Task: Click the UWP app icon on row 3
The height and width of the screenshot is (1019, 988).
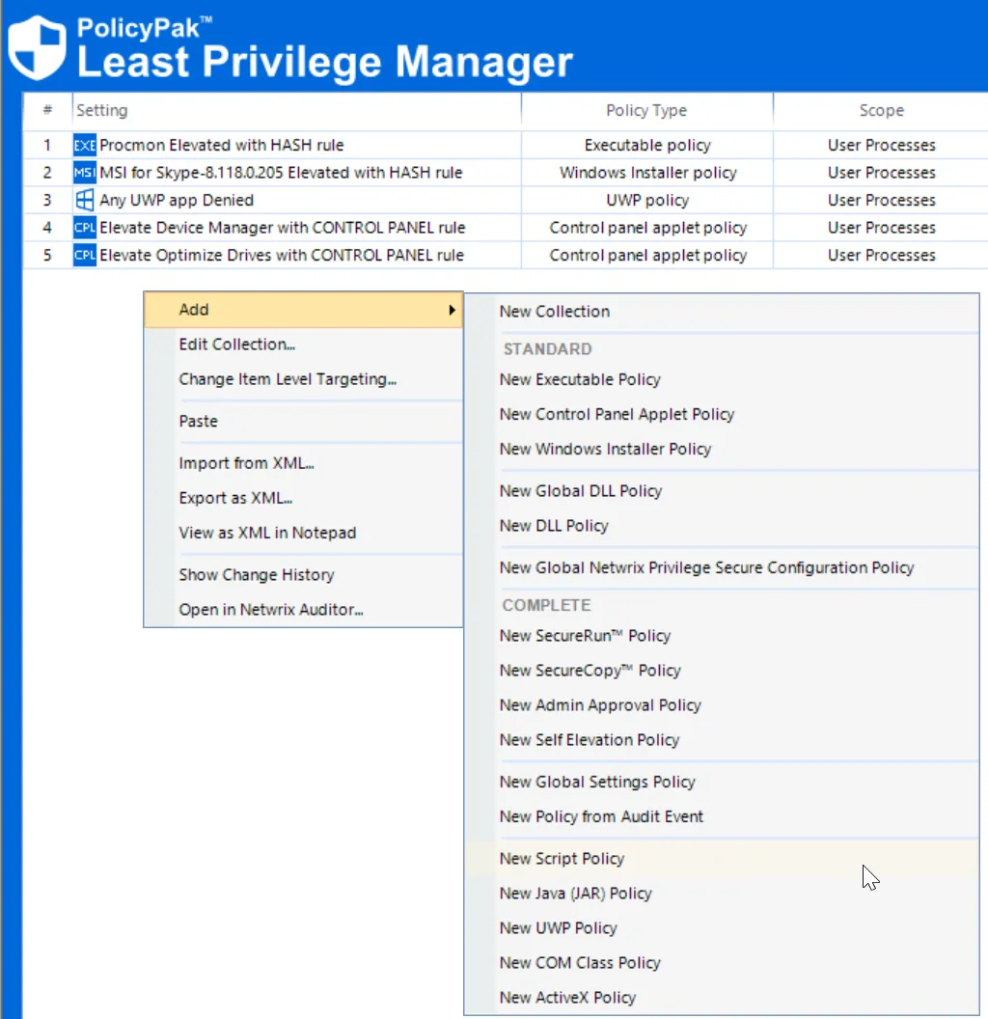Action: [x=84, y=200]
